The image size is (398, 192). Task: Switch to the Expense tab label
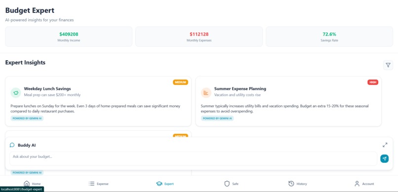tap(103, 184)
